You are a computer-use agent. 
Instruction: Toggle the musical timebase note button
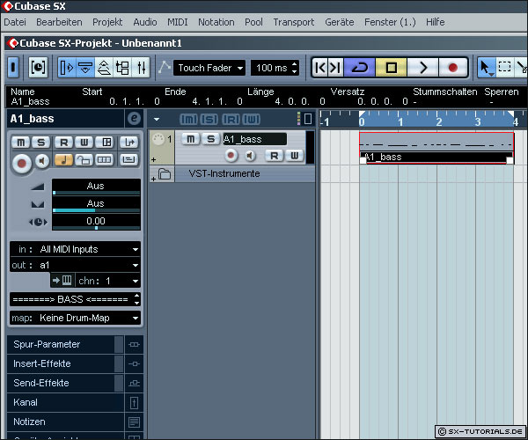pyautogui.click(x=64, y=160)
